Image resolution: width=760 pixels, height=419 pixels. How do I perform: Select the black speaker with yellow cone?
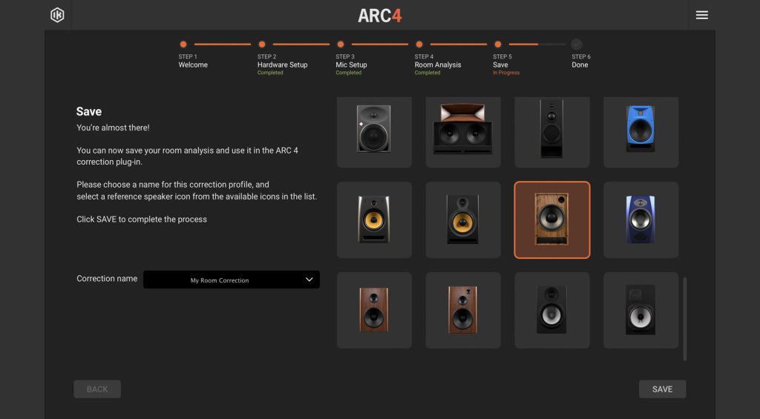(463, 220)
